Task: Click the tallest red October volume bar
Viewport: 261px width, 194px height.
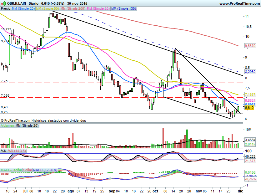Action: point(163,138)
